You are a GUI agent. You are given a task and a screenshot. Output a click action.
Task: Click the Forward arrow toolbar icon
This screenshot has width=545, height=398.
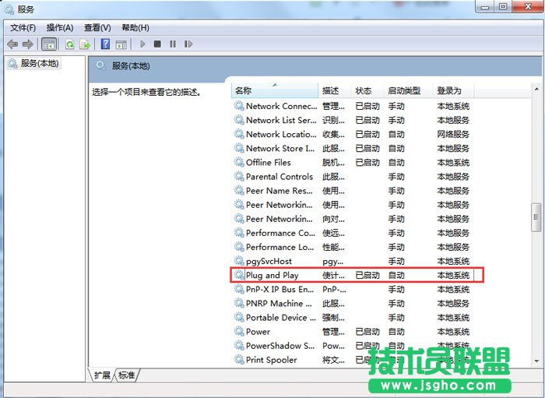[x=27, y=44]
